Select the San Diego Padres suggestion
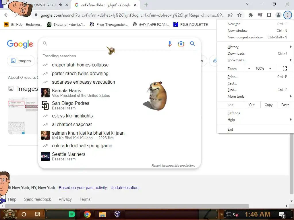 point(119,105)
